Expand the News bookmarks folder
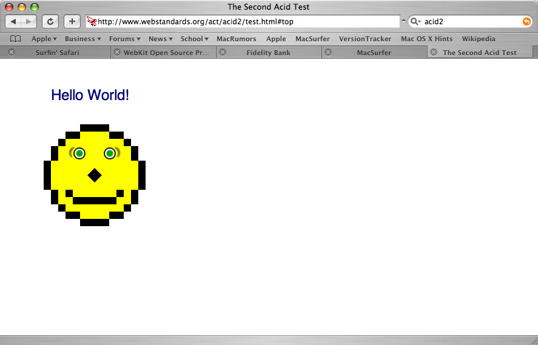538x345 pixels. 160,39
